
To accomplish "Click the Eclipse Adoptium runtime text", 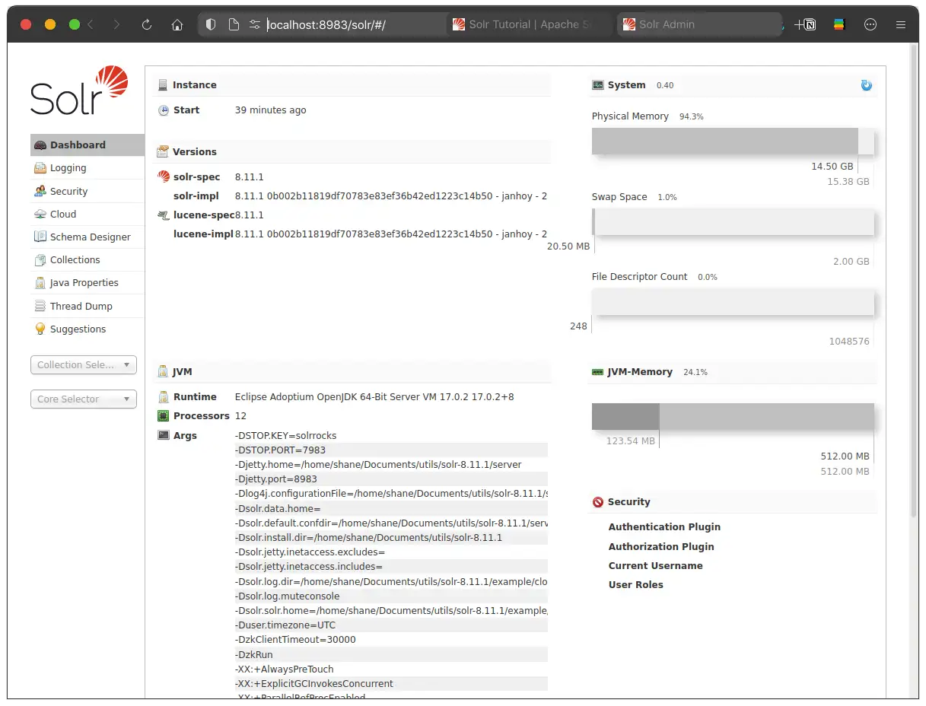I will click(x=374, y=397).
